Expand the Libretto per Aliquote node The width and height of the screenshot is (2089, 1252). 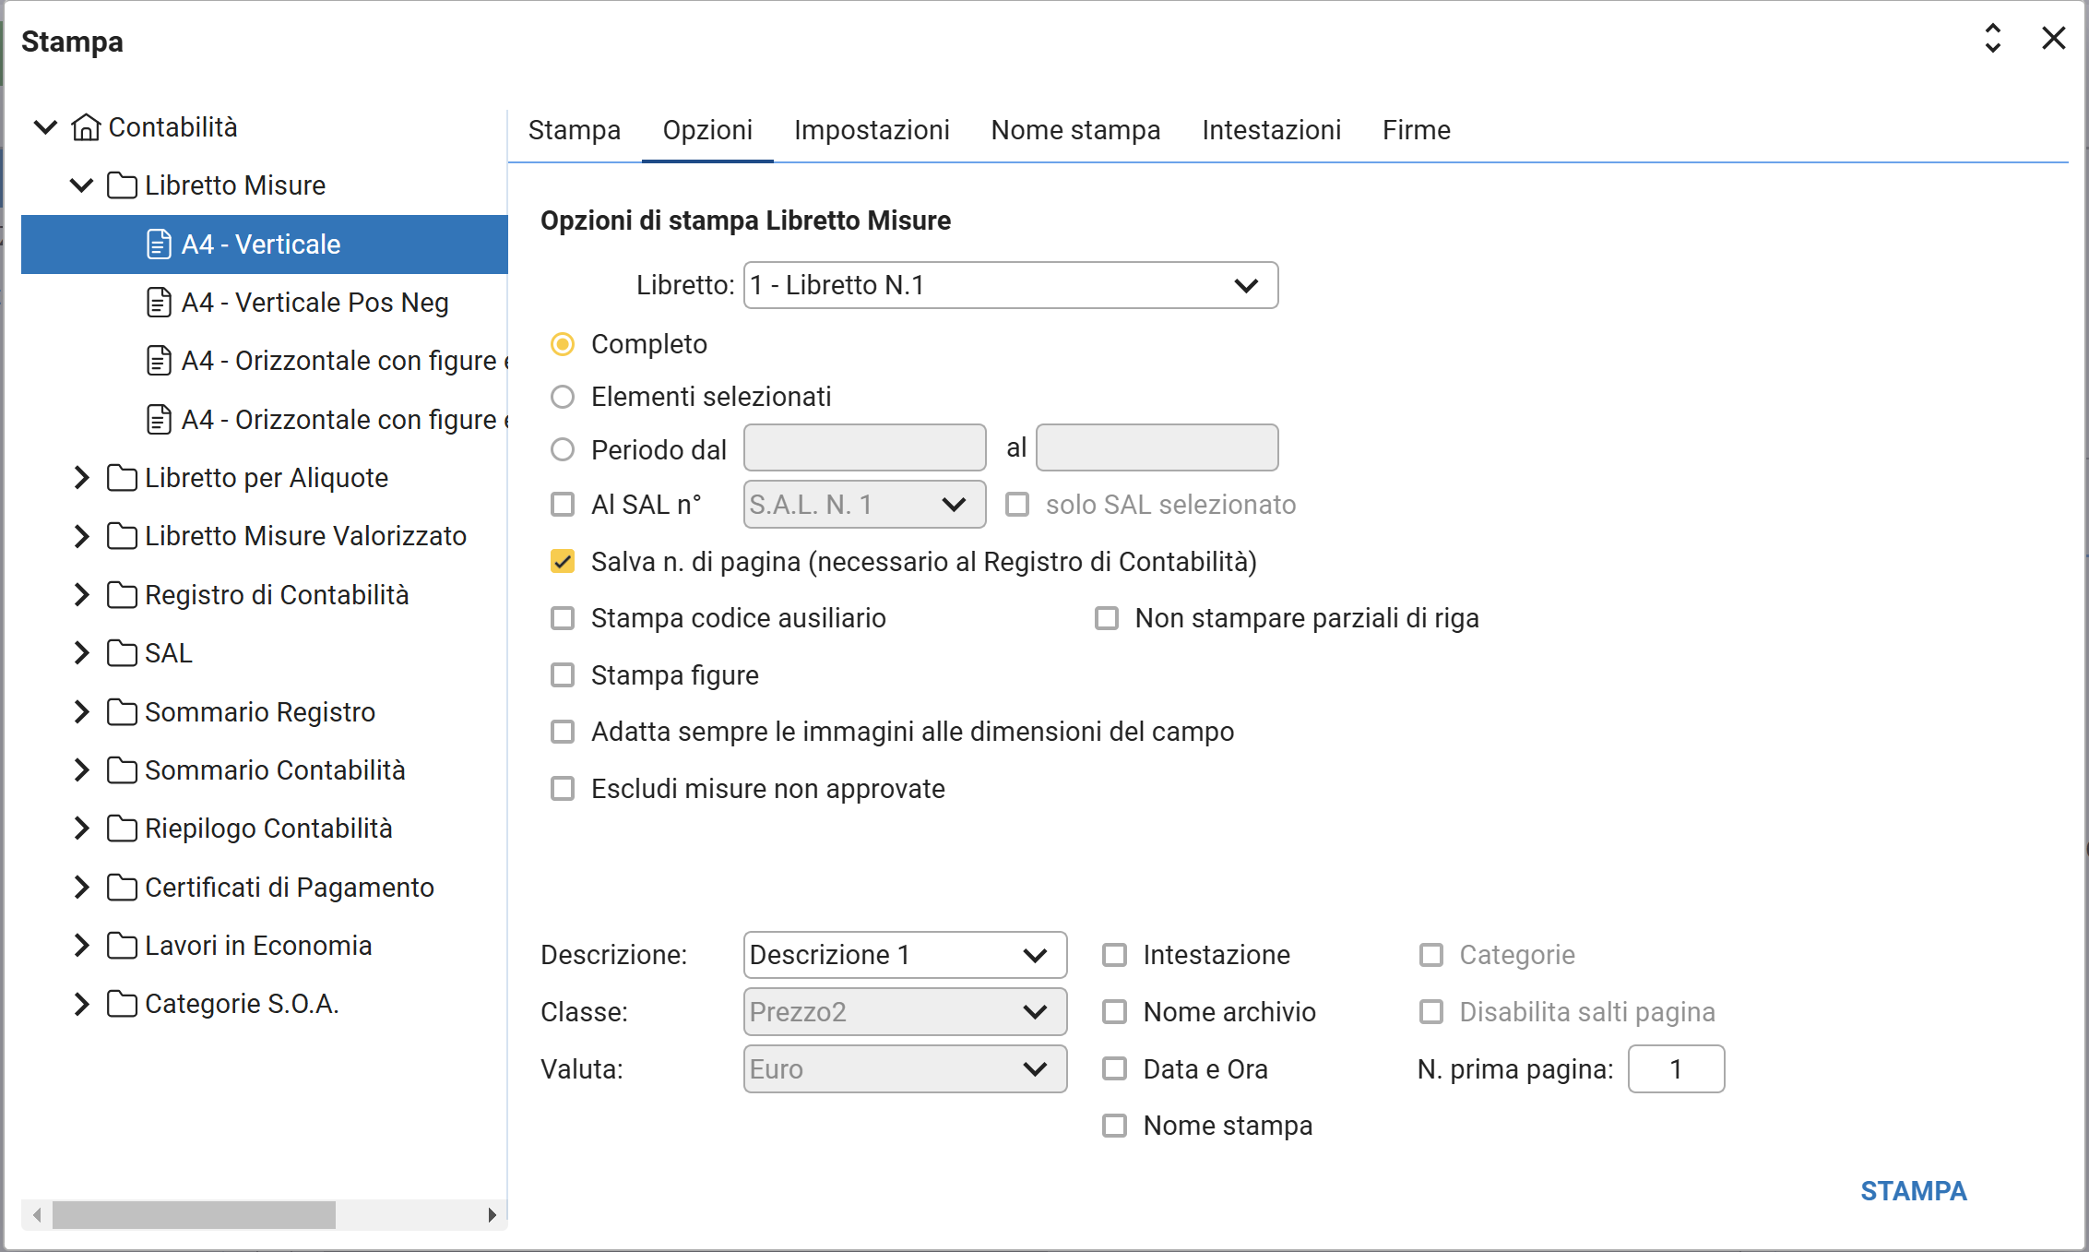point(81,478)
